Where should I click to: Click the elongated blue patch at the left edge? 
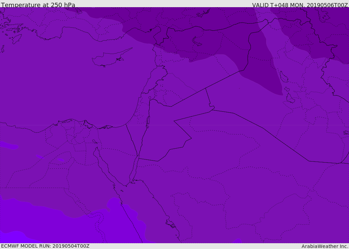pos(9,146)
